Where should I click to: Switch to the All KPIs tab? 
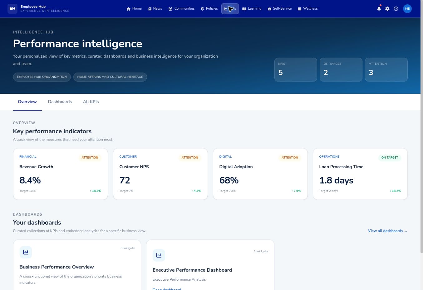(91, 102)
